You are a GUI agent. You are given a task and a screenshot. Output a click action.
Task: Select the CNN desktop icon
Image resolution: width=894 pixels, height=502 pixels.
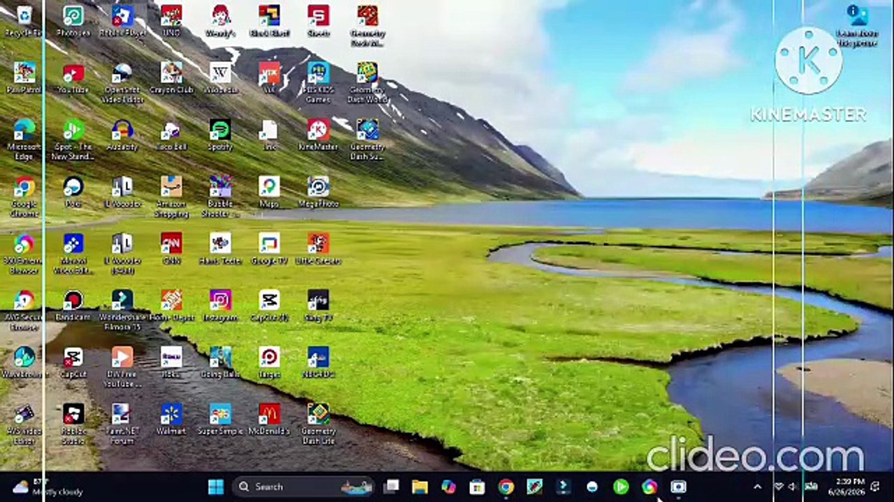coord(171,248)
